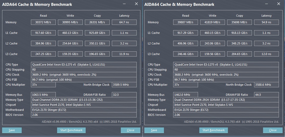
Task: Click the Memory Latency cell showing 54.9 ns
Action: point(266,22)
